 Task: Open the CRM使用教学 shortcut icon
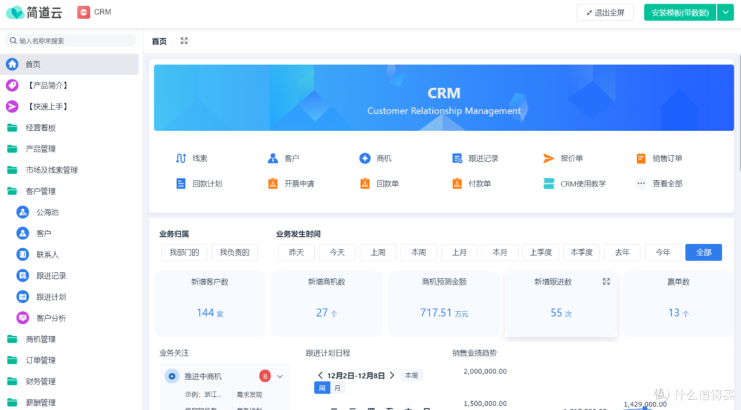point(549,184)
